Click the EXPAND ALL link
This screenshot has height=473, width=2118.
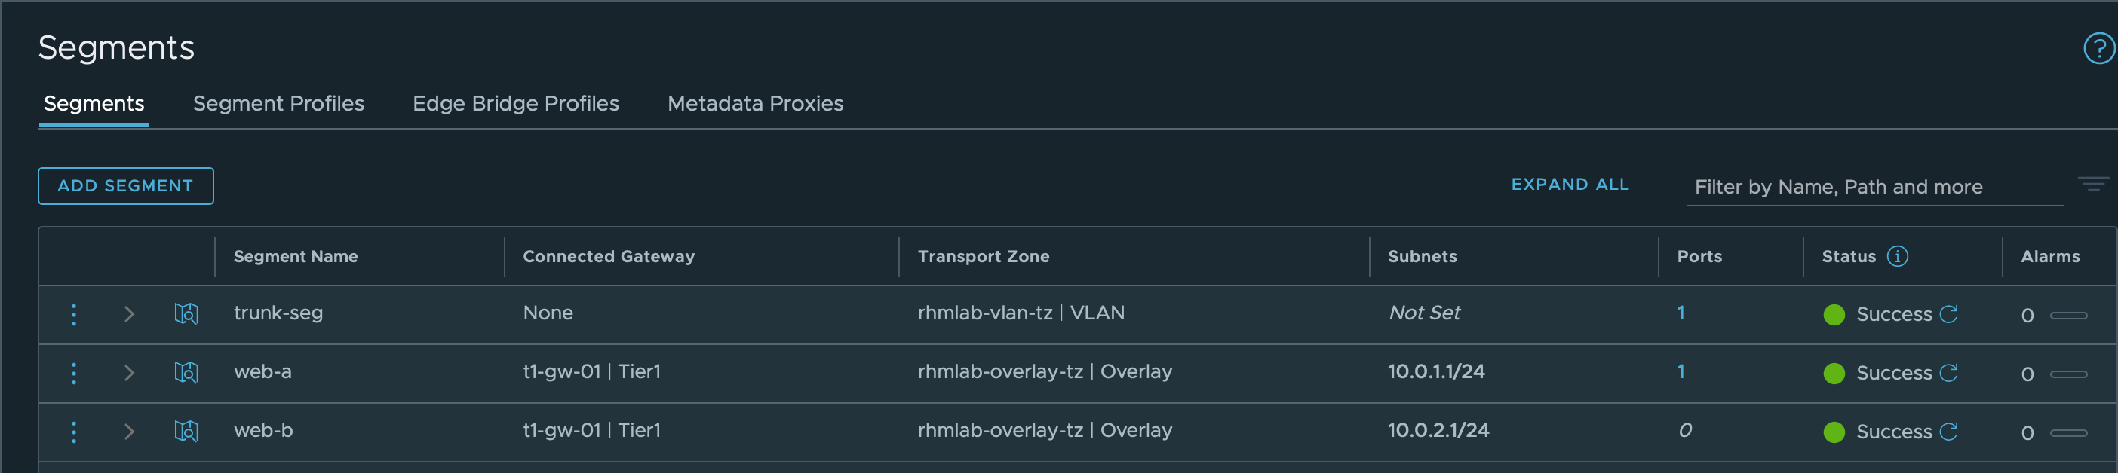tap(1570, 185)
